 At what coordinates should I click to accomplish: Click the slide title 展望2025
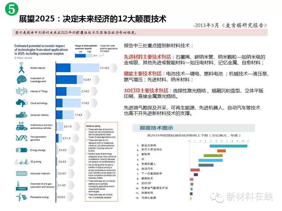tap(93, 19)
